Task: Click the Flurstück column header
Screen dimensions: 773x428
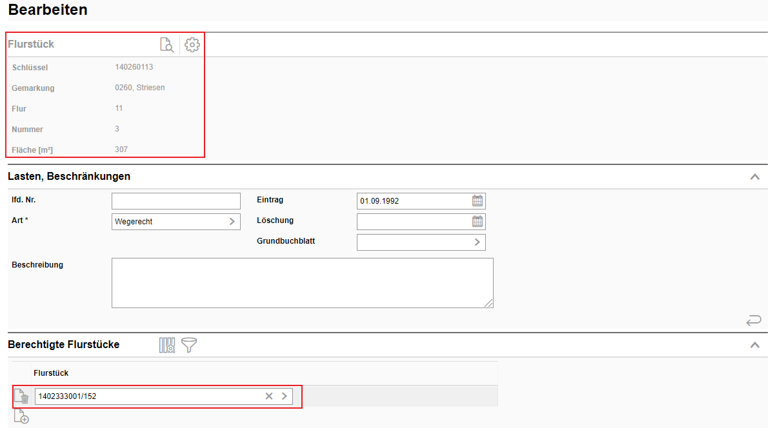Action: 51,373
